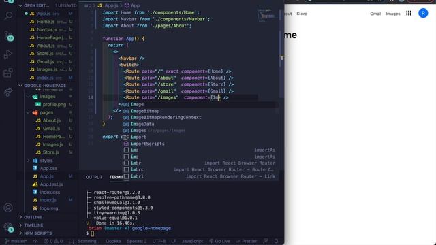Viewport: 436px width, 245px height.
Task: Click the App breadcrumb symbol
Action: pos(132,5)
